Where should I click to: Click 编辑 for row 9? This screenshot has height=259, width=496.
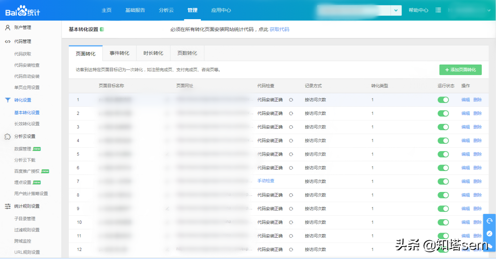tap(465, 209)
